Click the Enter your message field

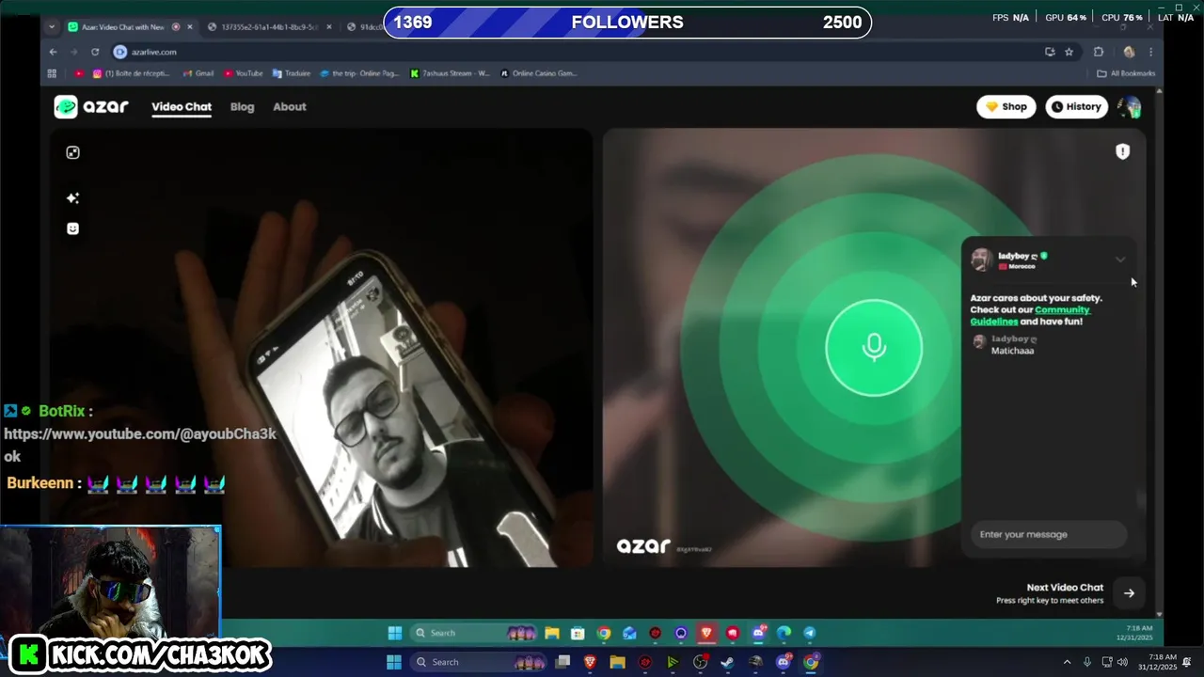pos(1049,534)
